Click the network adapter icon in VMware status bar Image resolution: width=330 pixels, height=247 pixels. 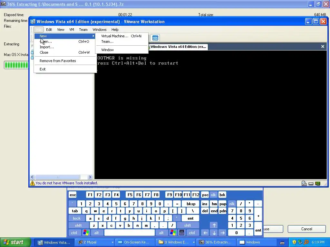click(x=317, y=184)
